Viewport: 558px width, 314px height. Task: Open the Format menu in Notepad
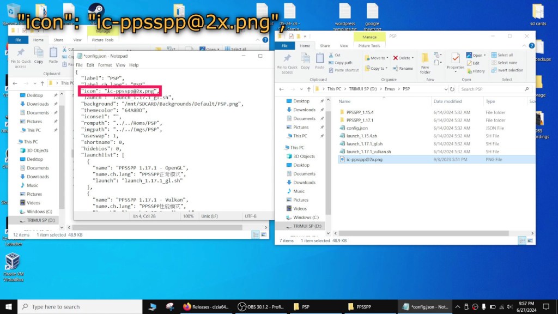105,65
